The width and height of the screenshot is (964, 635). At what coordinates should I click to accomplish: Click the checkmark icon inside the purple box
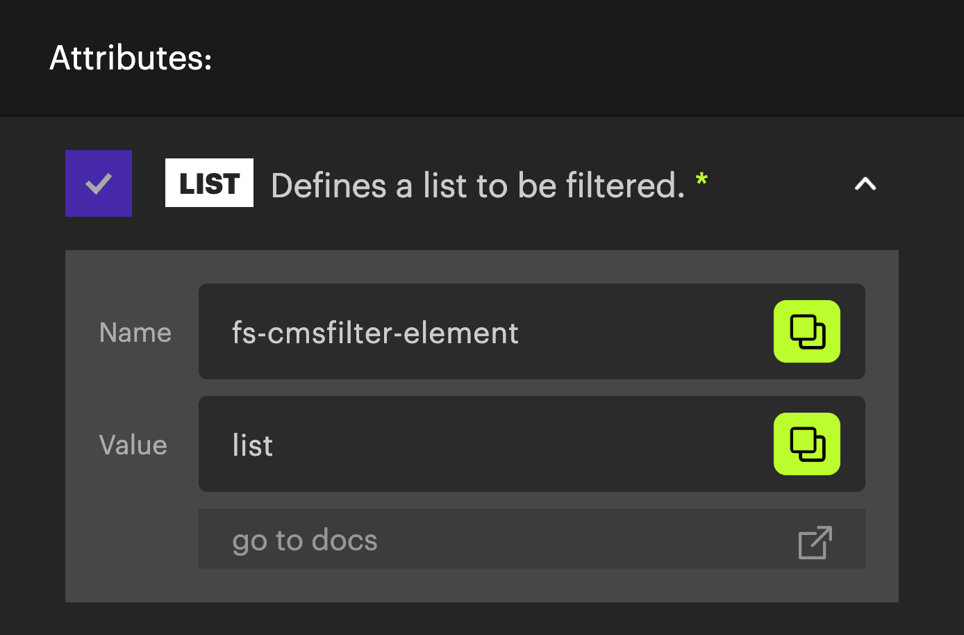tap(99, 183)
